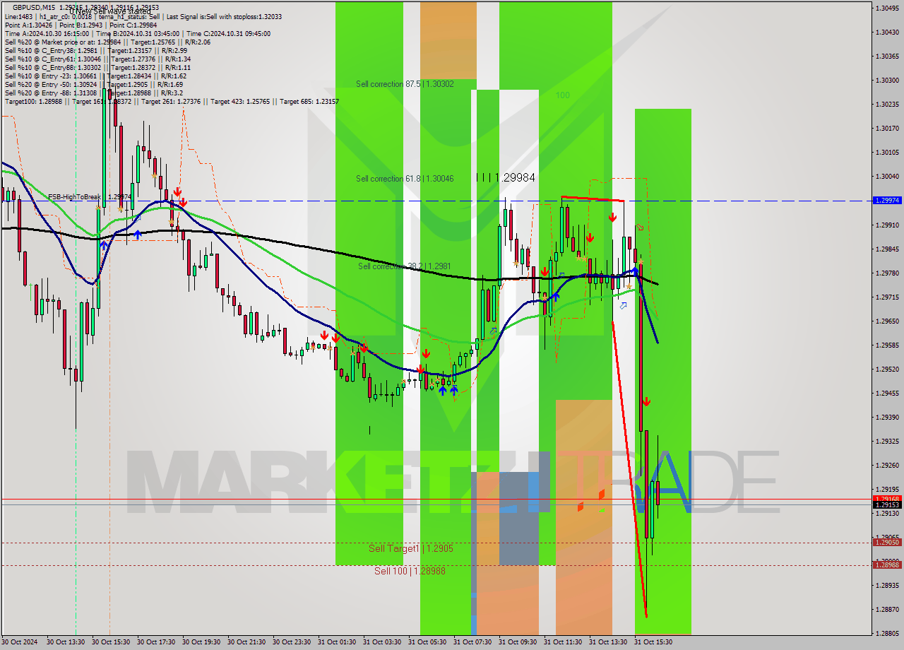Screen dimensions: 904x650
Task: Click the 1.29260 price scale value
Action: (x=887, y=465)
